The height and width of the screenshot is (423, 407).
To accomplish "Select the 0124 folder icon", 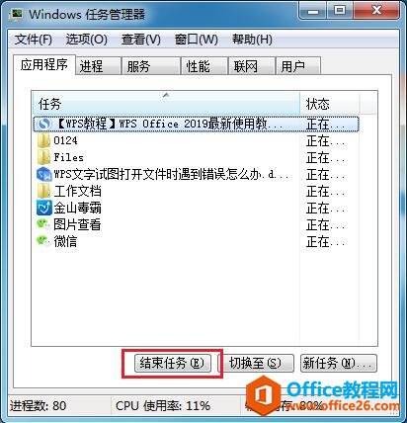I will 44,141.
